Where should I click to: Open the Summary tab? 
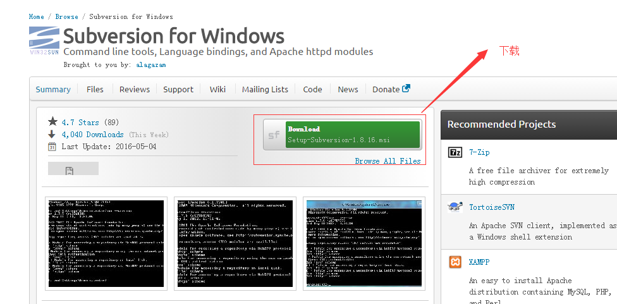(53, 89)
